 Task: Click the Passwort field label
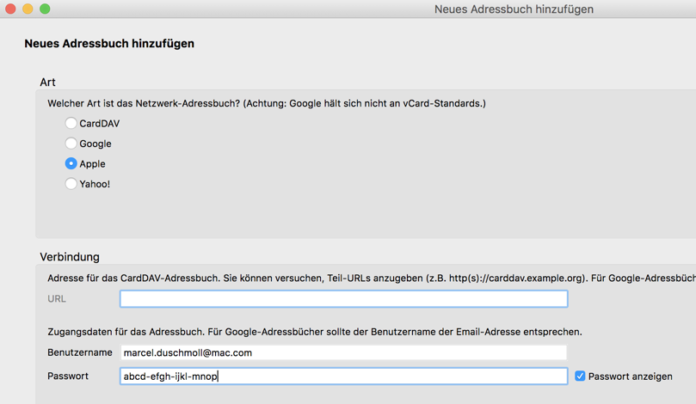[x=68, y=376]
